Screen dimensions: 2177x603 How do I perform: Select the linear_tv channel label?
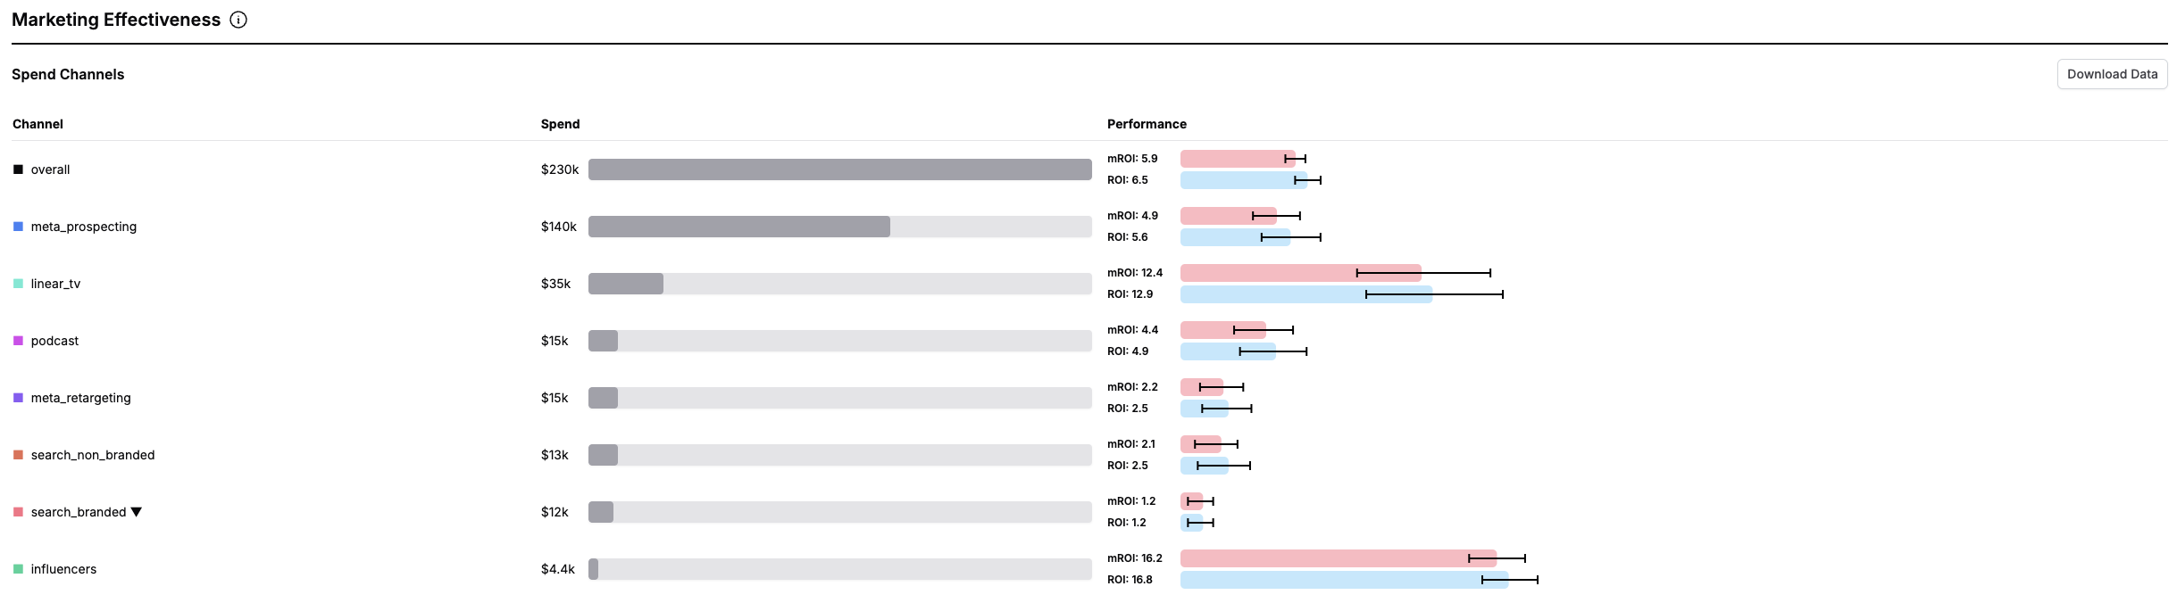click(x=55, y=284)
